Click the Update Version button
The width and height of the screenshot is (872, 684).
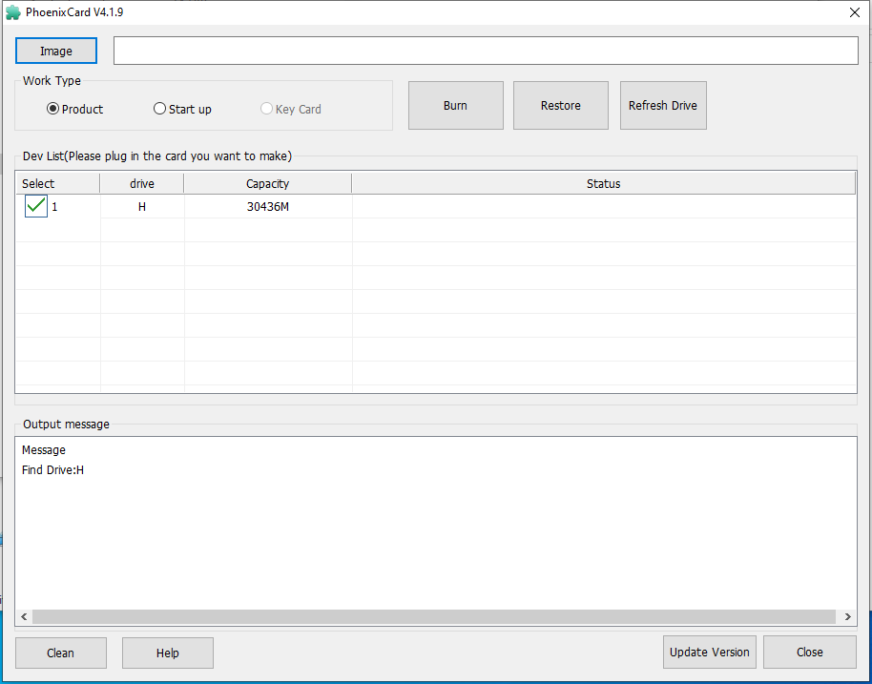pos(710,653)
